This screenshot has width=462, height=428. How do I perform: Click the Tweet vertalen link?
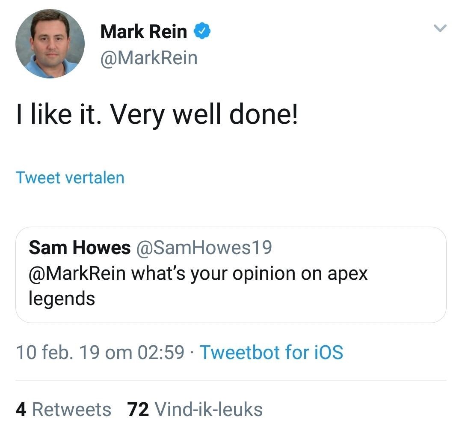pyautogui.click(x=70, y=177)
